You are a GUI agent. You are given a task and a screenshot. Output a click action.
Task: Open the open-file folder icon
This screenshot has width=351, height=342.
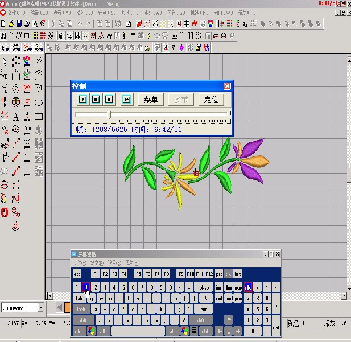[11, 23]
